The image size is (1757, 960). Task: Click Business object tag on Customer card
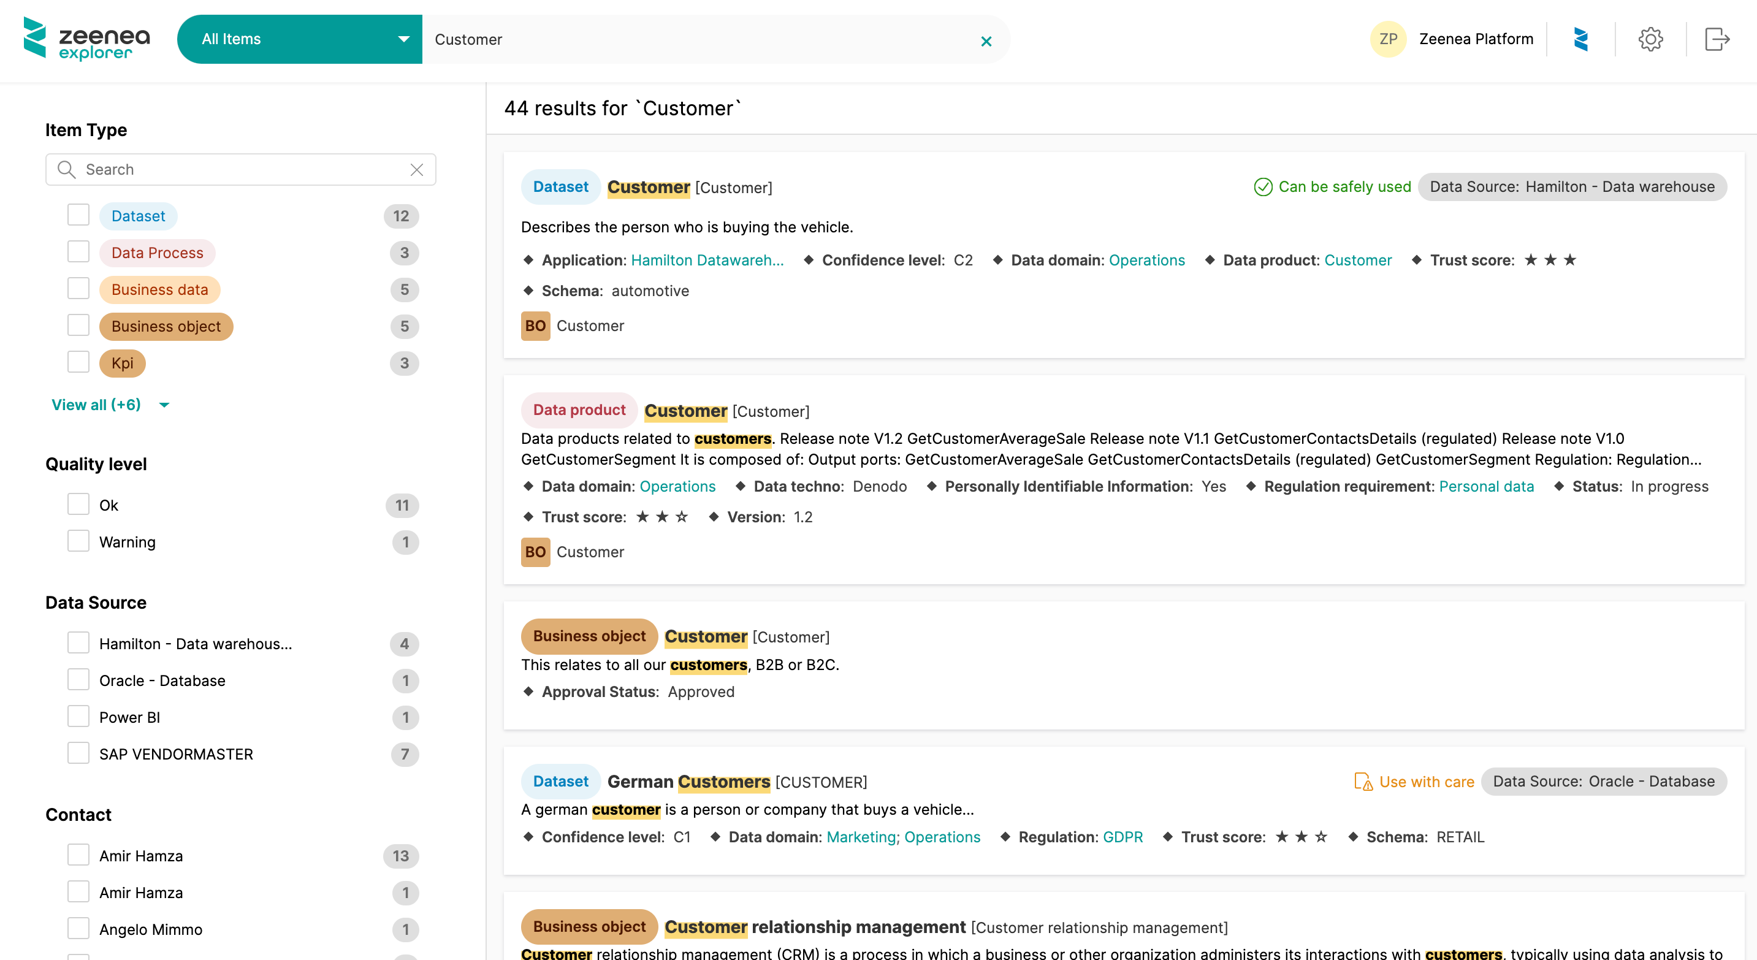[589, 636]
